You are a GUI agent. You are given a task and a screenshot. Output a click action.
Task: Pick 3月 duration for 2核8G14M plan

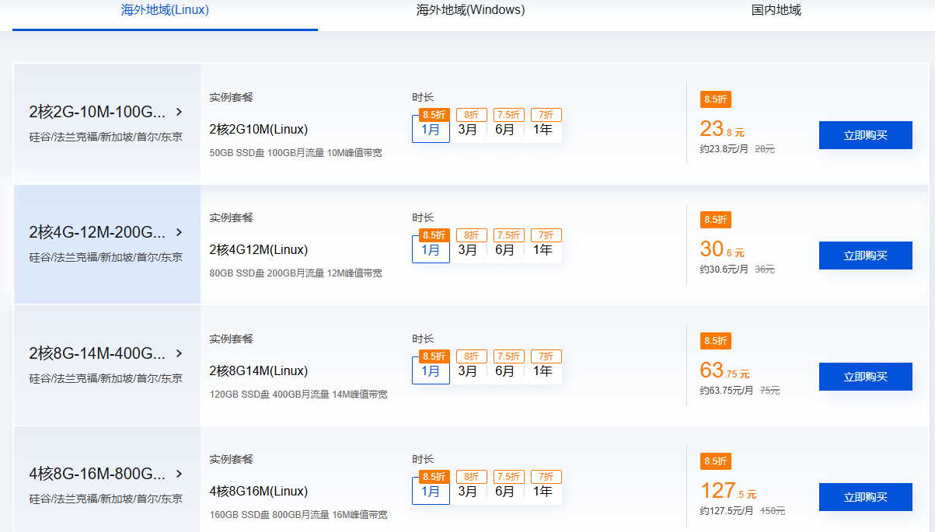coord(468,371)
